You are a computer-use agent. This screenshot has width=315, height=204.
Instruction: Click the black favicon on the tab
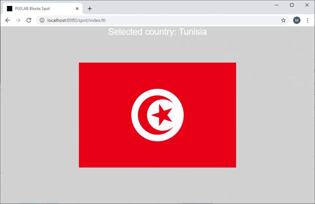9,9
